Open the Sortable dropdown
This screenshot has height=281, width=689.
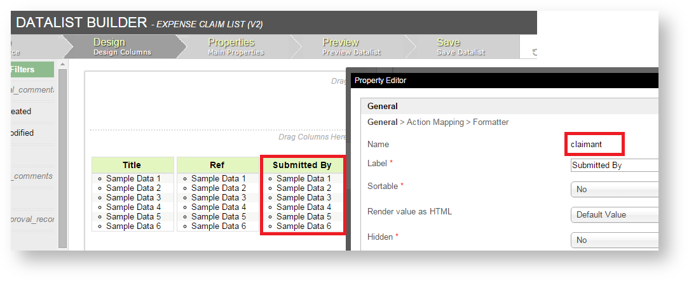(x=613, y=189)
